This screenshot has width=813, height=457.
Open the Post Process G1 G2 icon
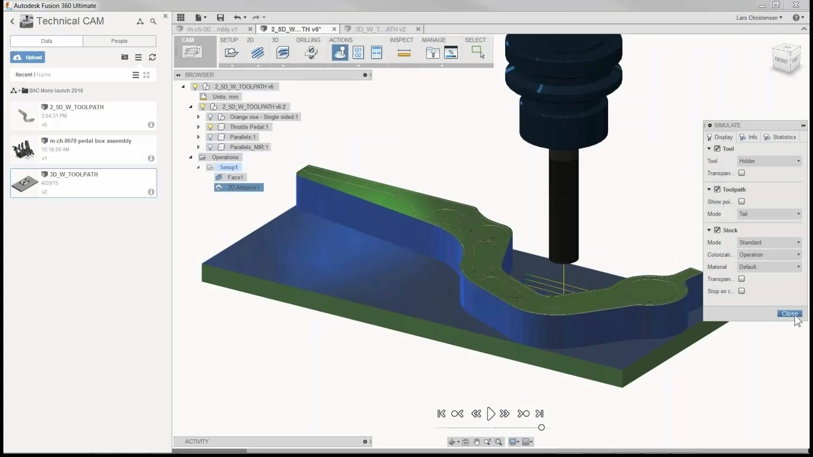[358, 52]
